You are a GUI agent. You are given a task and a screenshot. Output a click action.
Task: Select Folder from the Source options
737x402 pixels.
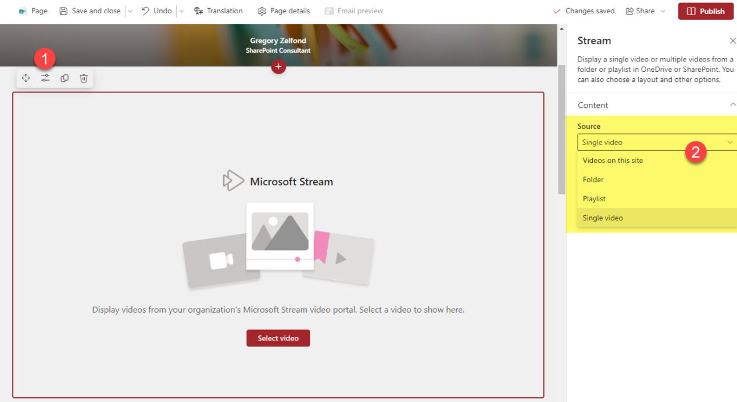[x=593, y=179]
